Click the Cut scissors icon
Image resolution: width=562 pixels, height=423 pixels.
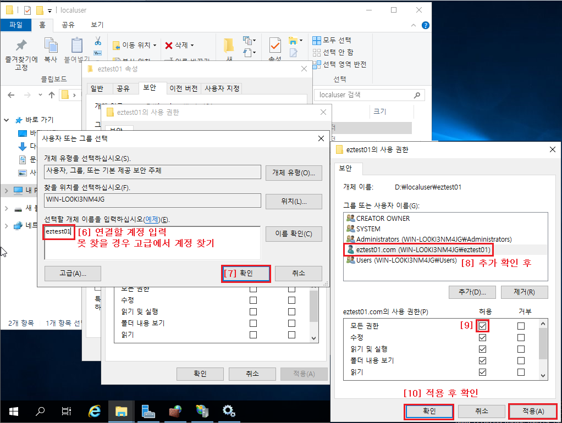point(98,41)
